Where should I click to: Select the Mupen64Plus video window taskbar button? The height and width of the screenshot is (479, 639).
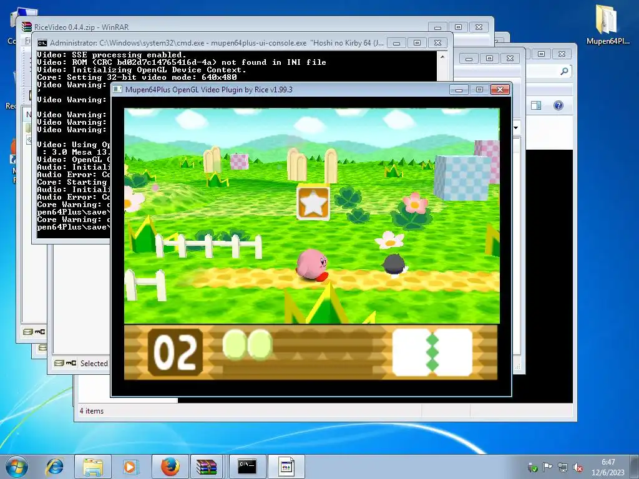tap(286, 467)
